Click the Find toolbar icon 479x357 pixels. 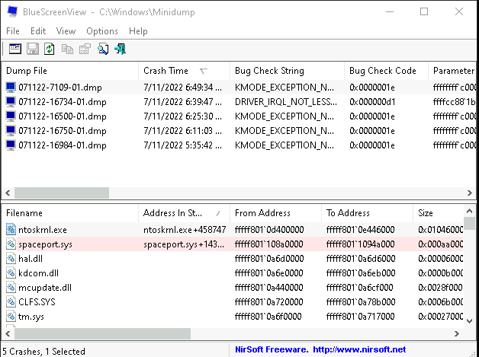103,49
